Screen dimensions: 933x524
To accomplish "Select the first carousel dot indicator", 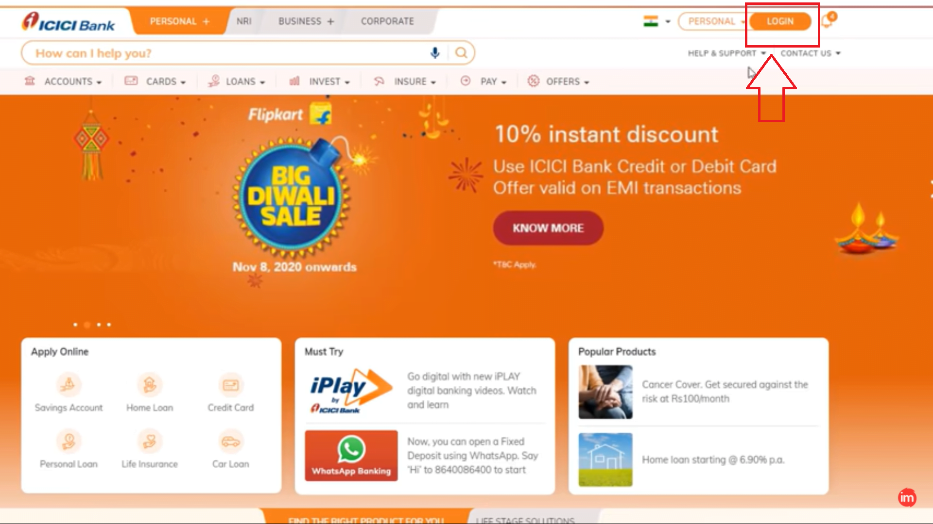I will (x=75, y=325).
